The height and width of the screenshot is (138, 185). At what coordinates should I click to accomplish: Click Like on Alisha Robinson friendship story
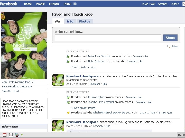point(141,61)
